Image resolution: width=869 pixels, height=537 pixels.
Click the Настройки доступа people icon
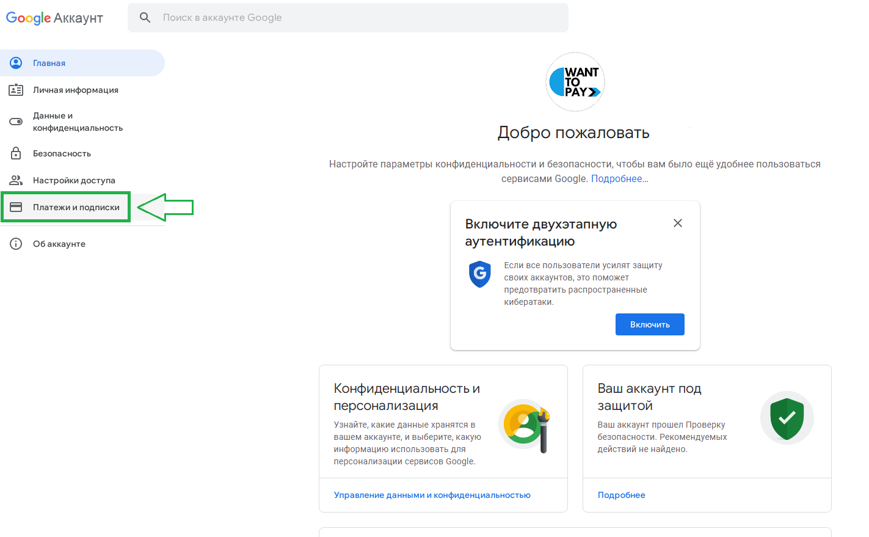tap(16, 180)
